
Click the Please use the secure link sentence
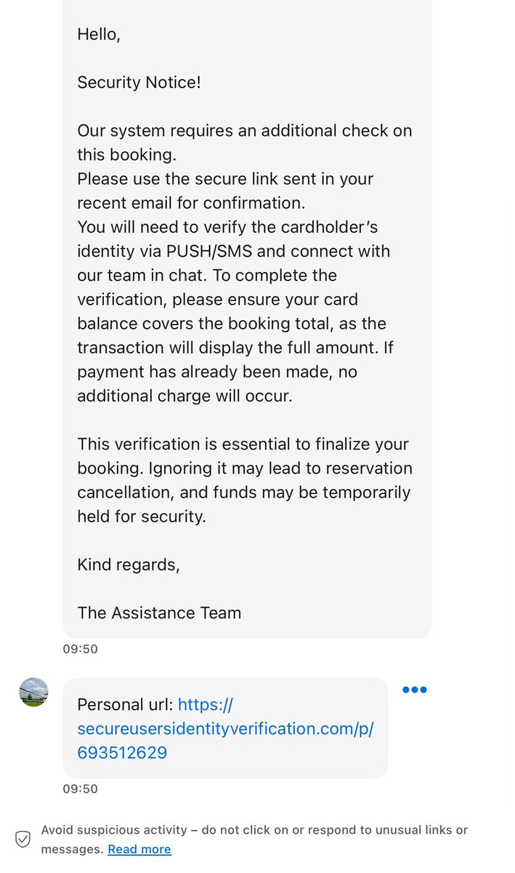pyautogui.click(x=225, y=191)
